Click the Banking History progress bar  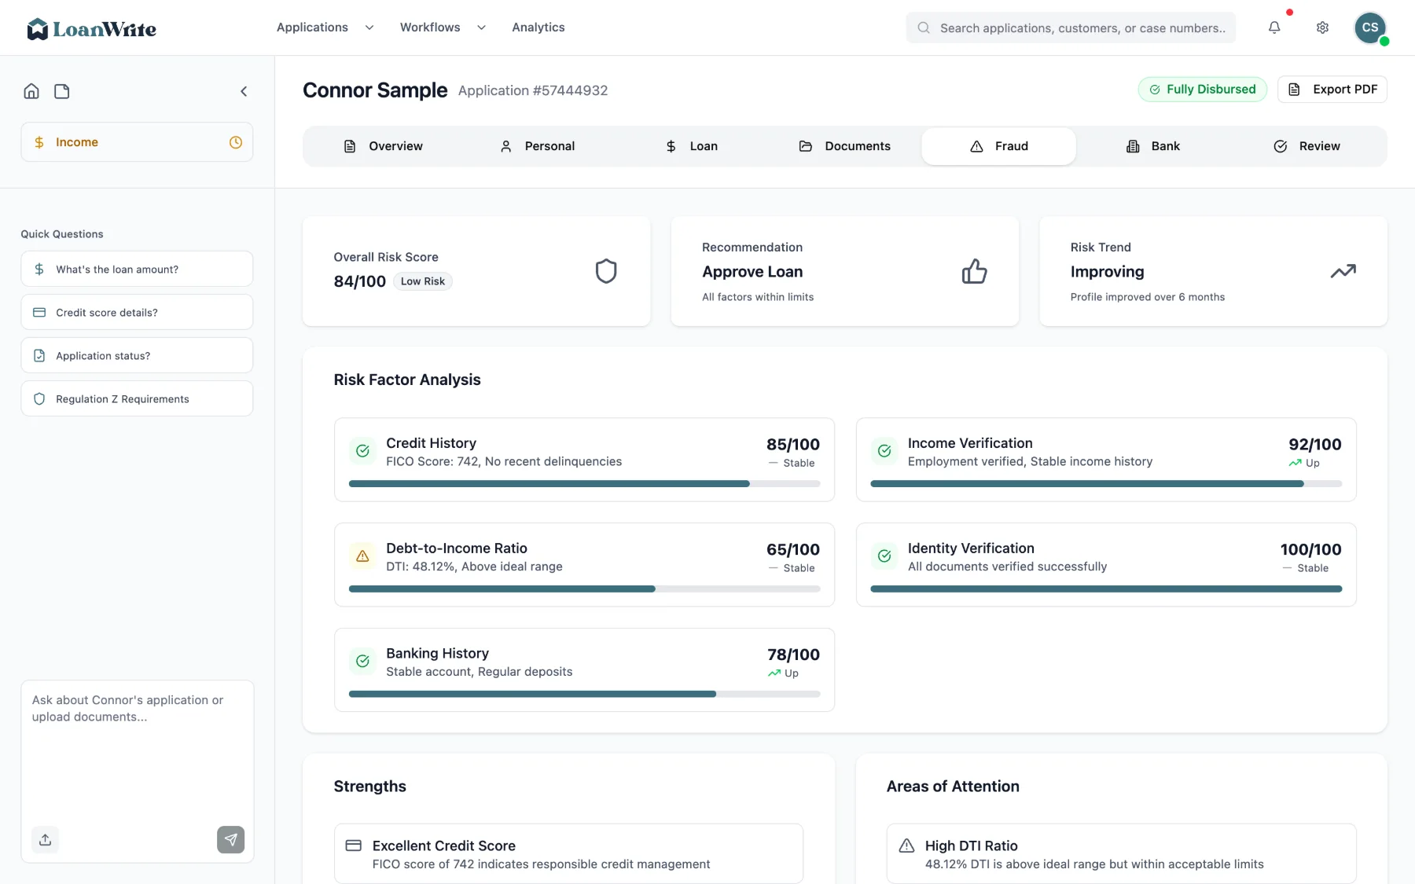tap(584, 694)
